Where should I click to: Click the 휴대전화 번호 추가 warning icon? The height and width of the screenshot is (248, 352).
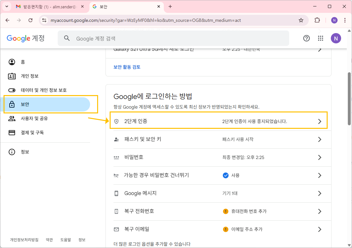[226, 211]
